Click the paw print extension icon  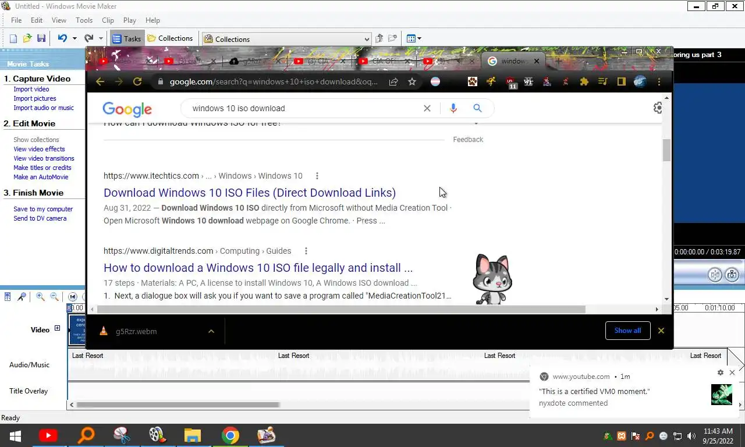tap(473, 81)
